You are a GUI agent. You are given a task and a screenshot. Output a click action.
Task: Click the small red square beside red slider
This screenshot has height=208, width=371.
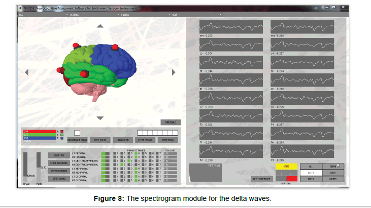(62, 132)
